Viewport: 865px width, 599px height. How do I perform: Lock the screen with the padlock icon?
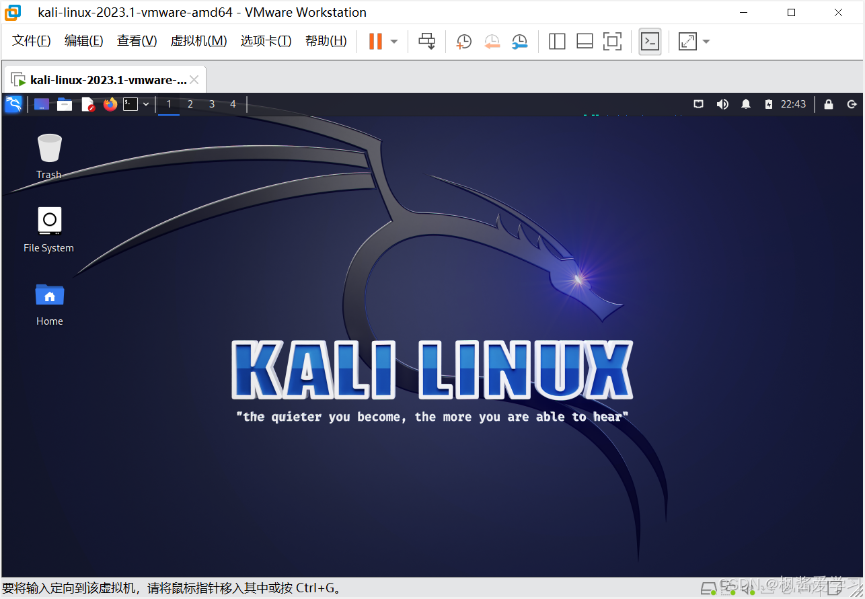pyautogui.click(x=829, y=104)
